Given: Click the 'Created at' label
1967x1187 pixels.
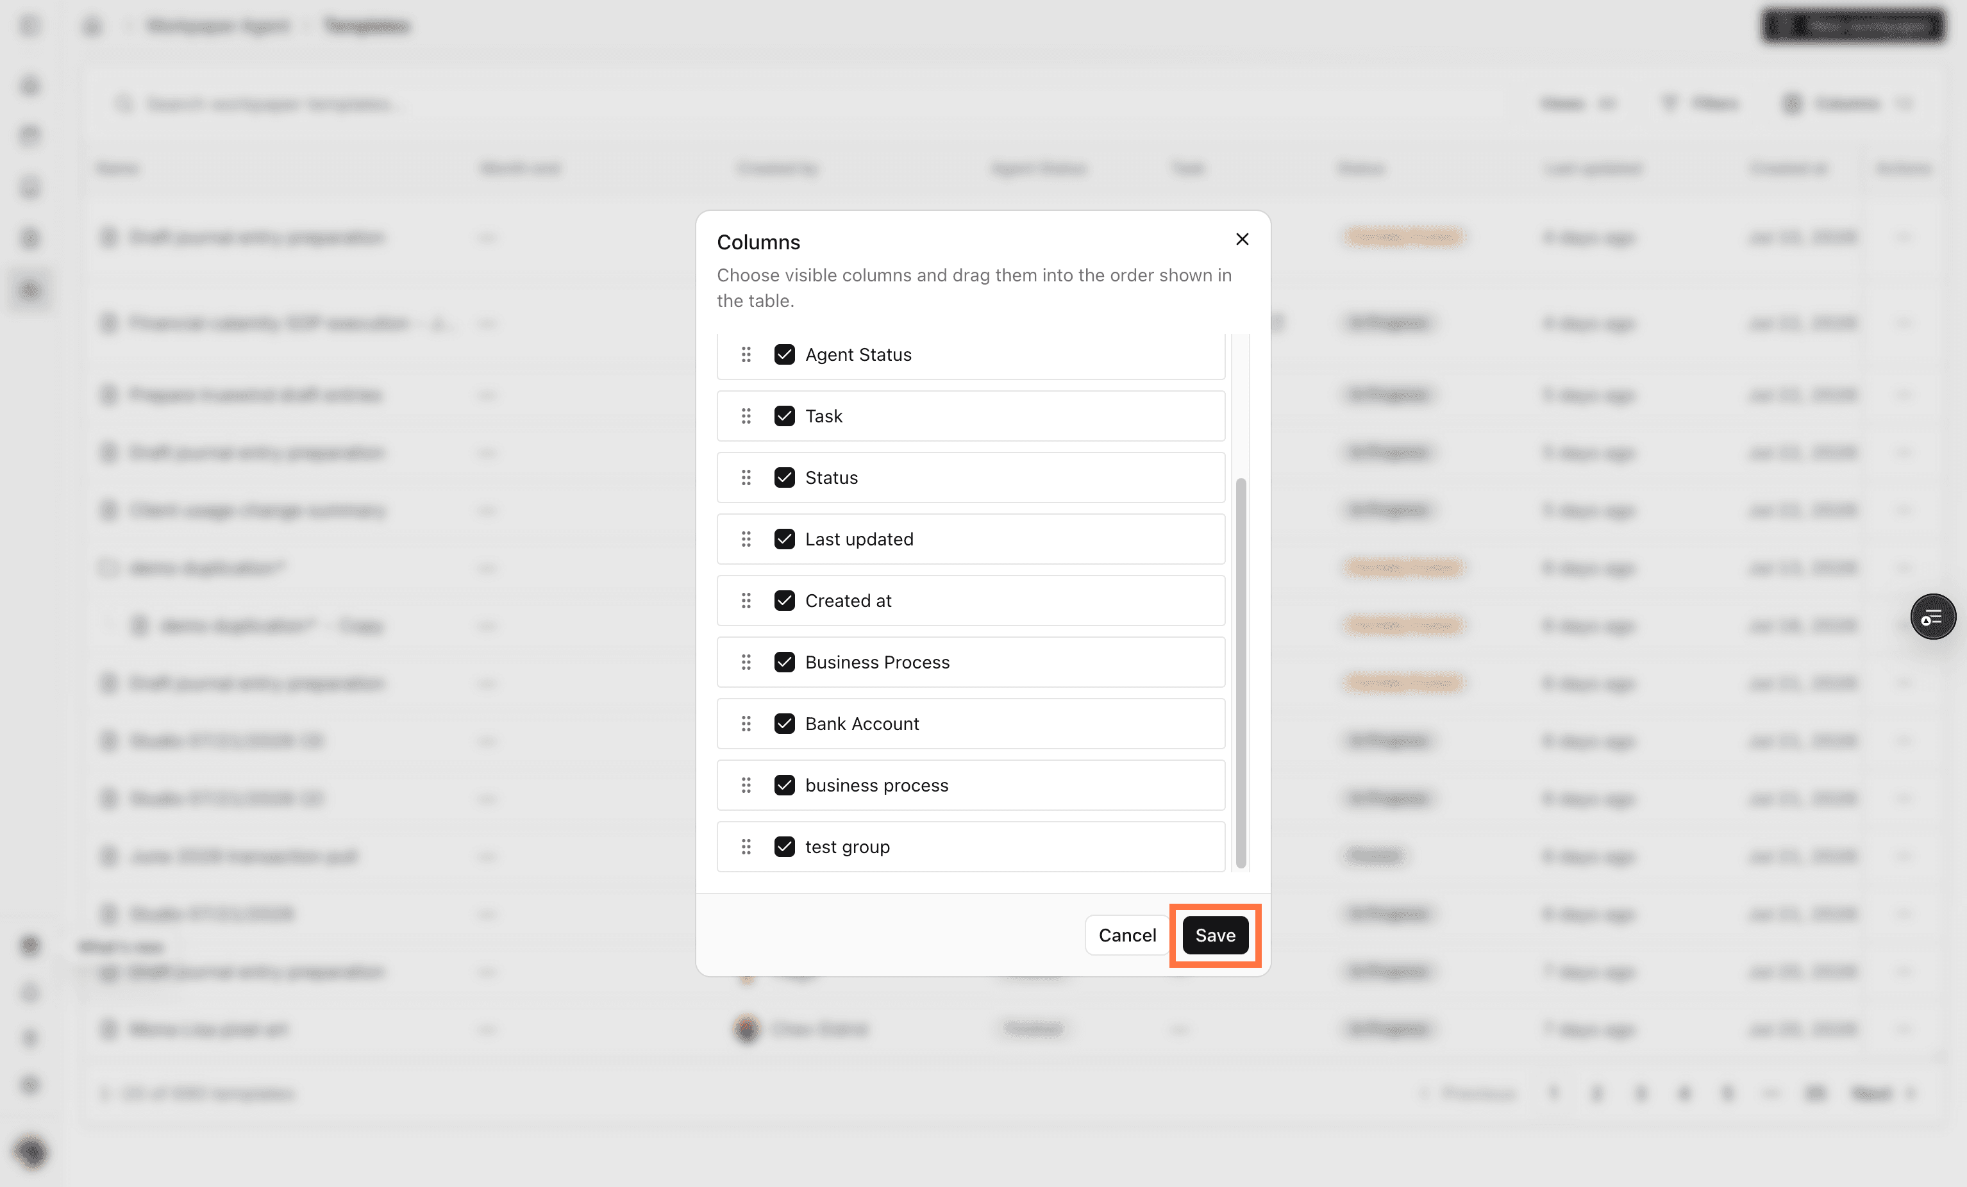Looking at the screenshot, I should (848, 601).
